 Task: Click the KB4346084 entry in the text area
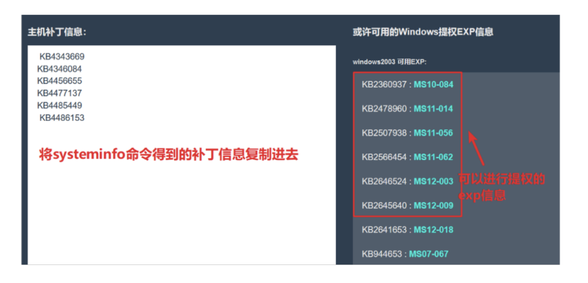[59, 69]
